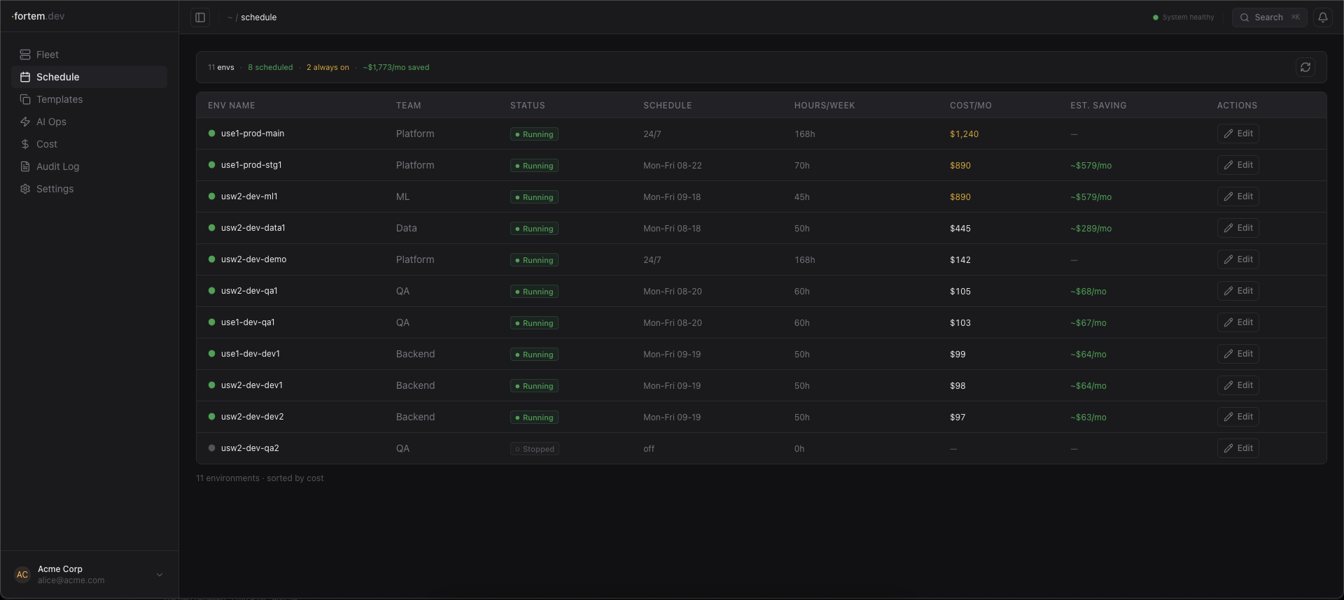1344x600 pixels.
Task: Click the Search field
Action: (1269, 17)
